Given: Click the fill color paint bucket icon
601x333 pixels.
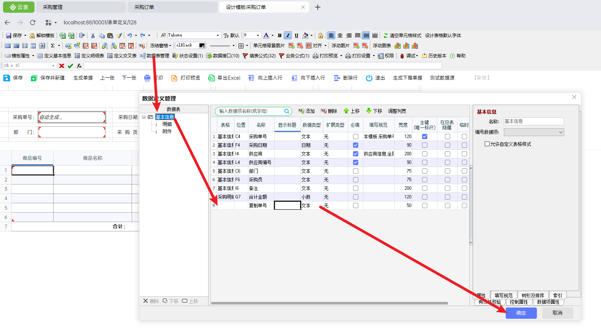Looking at the screenshot, I should (x=305, y=35).
